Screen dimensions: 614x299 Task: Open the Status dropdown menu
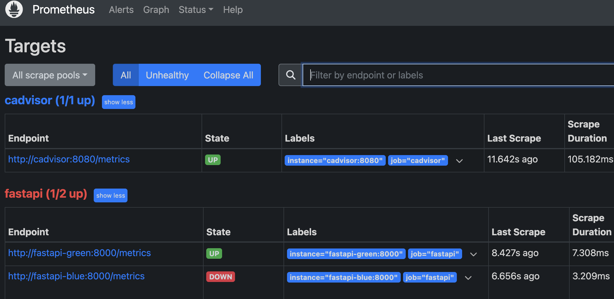(196, 10)
